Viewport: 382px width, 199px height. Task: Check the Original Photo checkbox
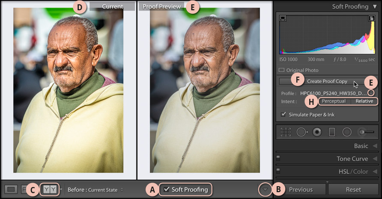pyautogui.click(x=281, y=70)
